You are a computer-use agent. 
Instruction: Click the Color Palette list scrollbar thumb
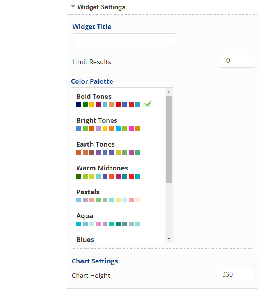click(169, 140)
